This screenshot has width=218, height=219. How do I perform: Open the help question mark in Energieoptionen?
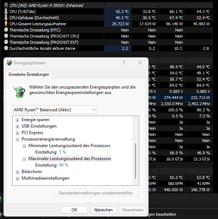click(124, 63)
